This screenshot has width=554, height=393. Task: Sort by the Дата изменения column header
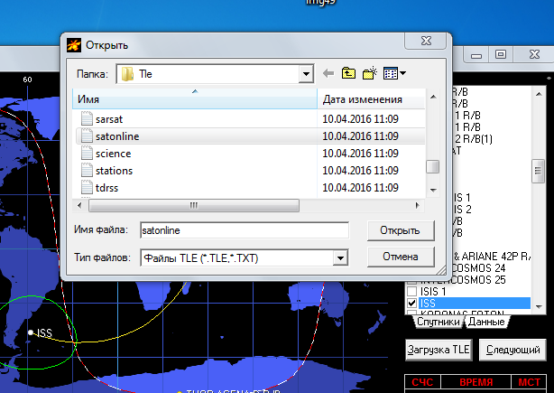(371, 99)
